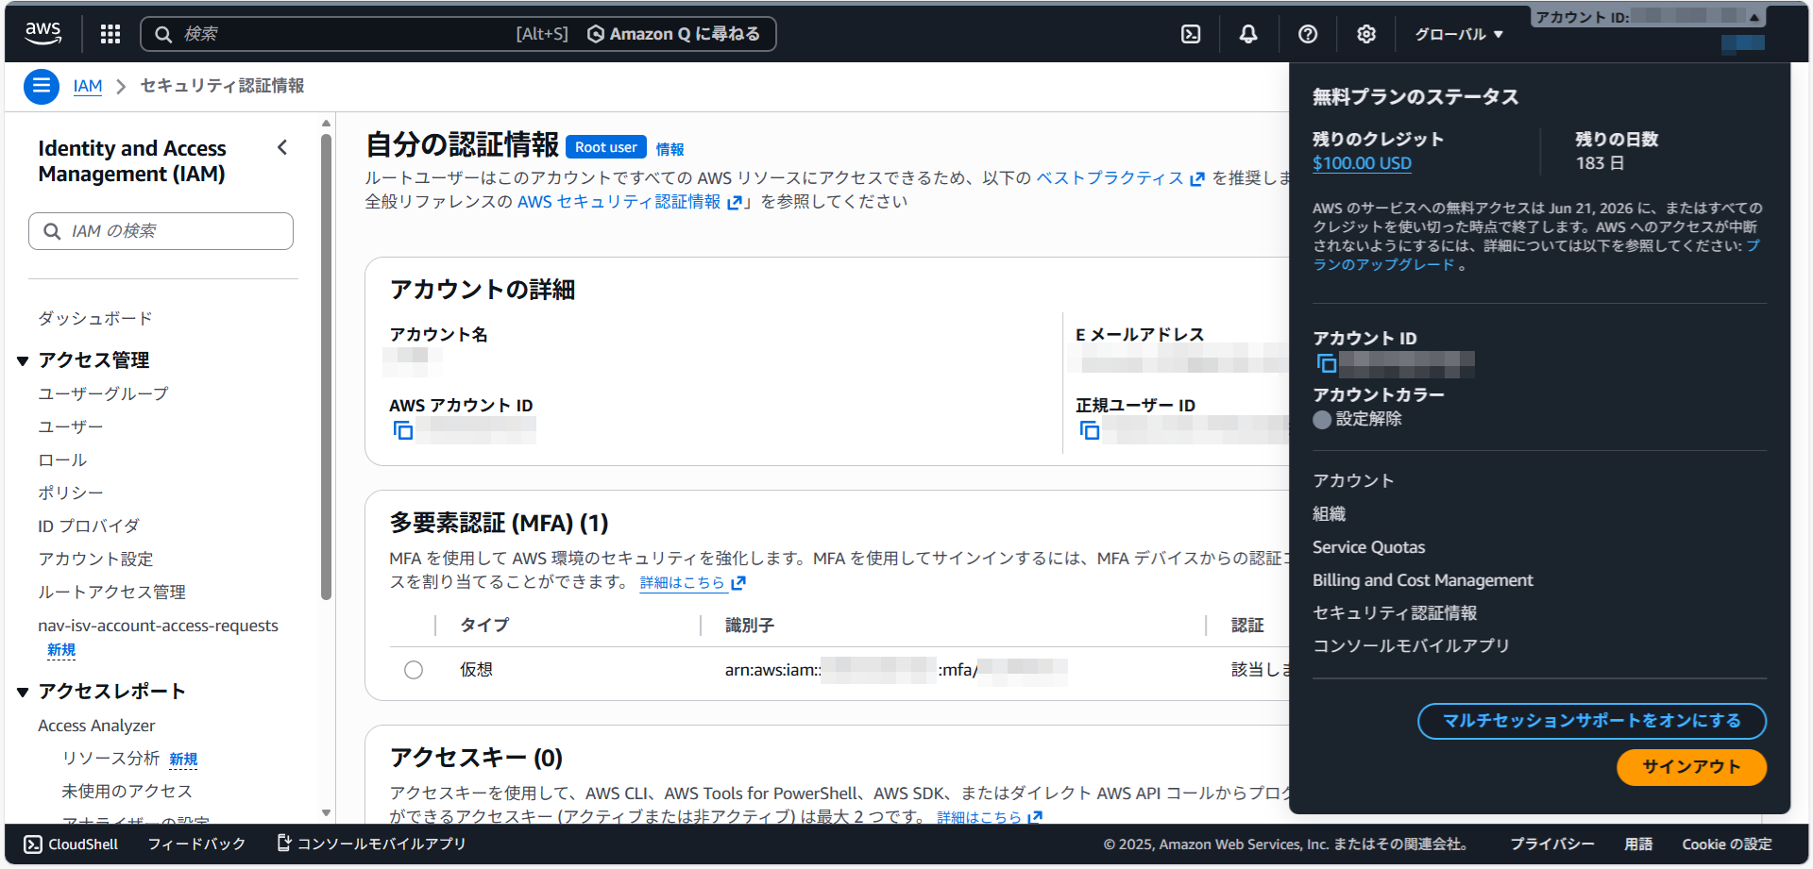Copy the account ID in the account panel
Image resolution: width=1813 pixels, height=869 pixels.
(1327, 363)
